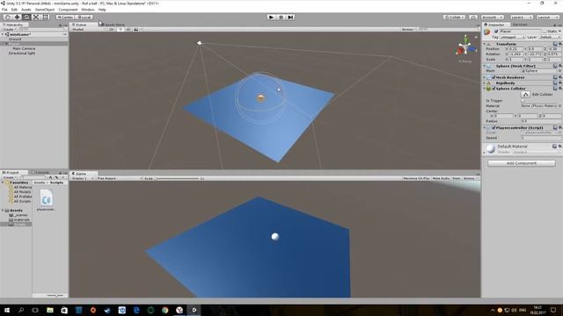This screenshot has height=316, width=563.
Task: Switch to the Asset Store tab
Action: point(113,25)
